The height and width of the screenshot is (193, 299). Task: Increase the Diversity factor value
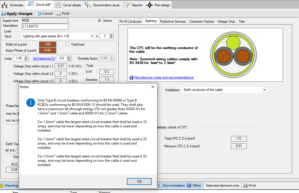pyautogui.click(x=112, y=57)
